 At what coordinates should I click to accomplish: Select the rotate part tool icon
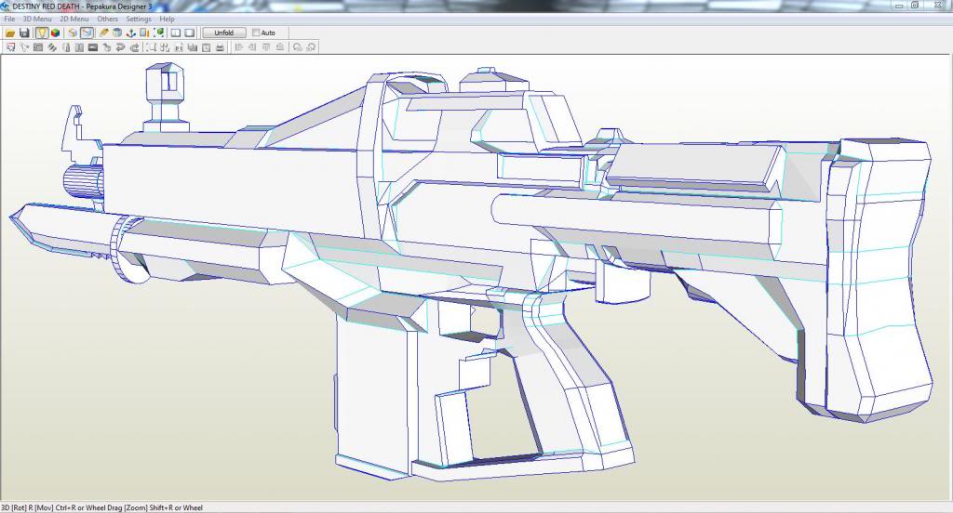point(24,47)
